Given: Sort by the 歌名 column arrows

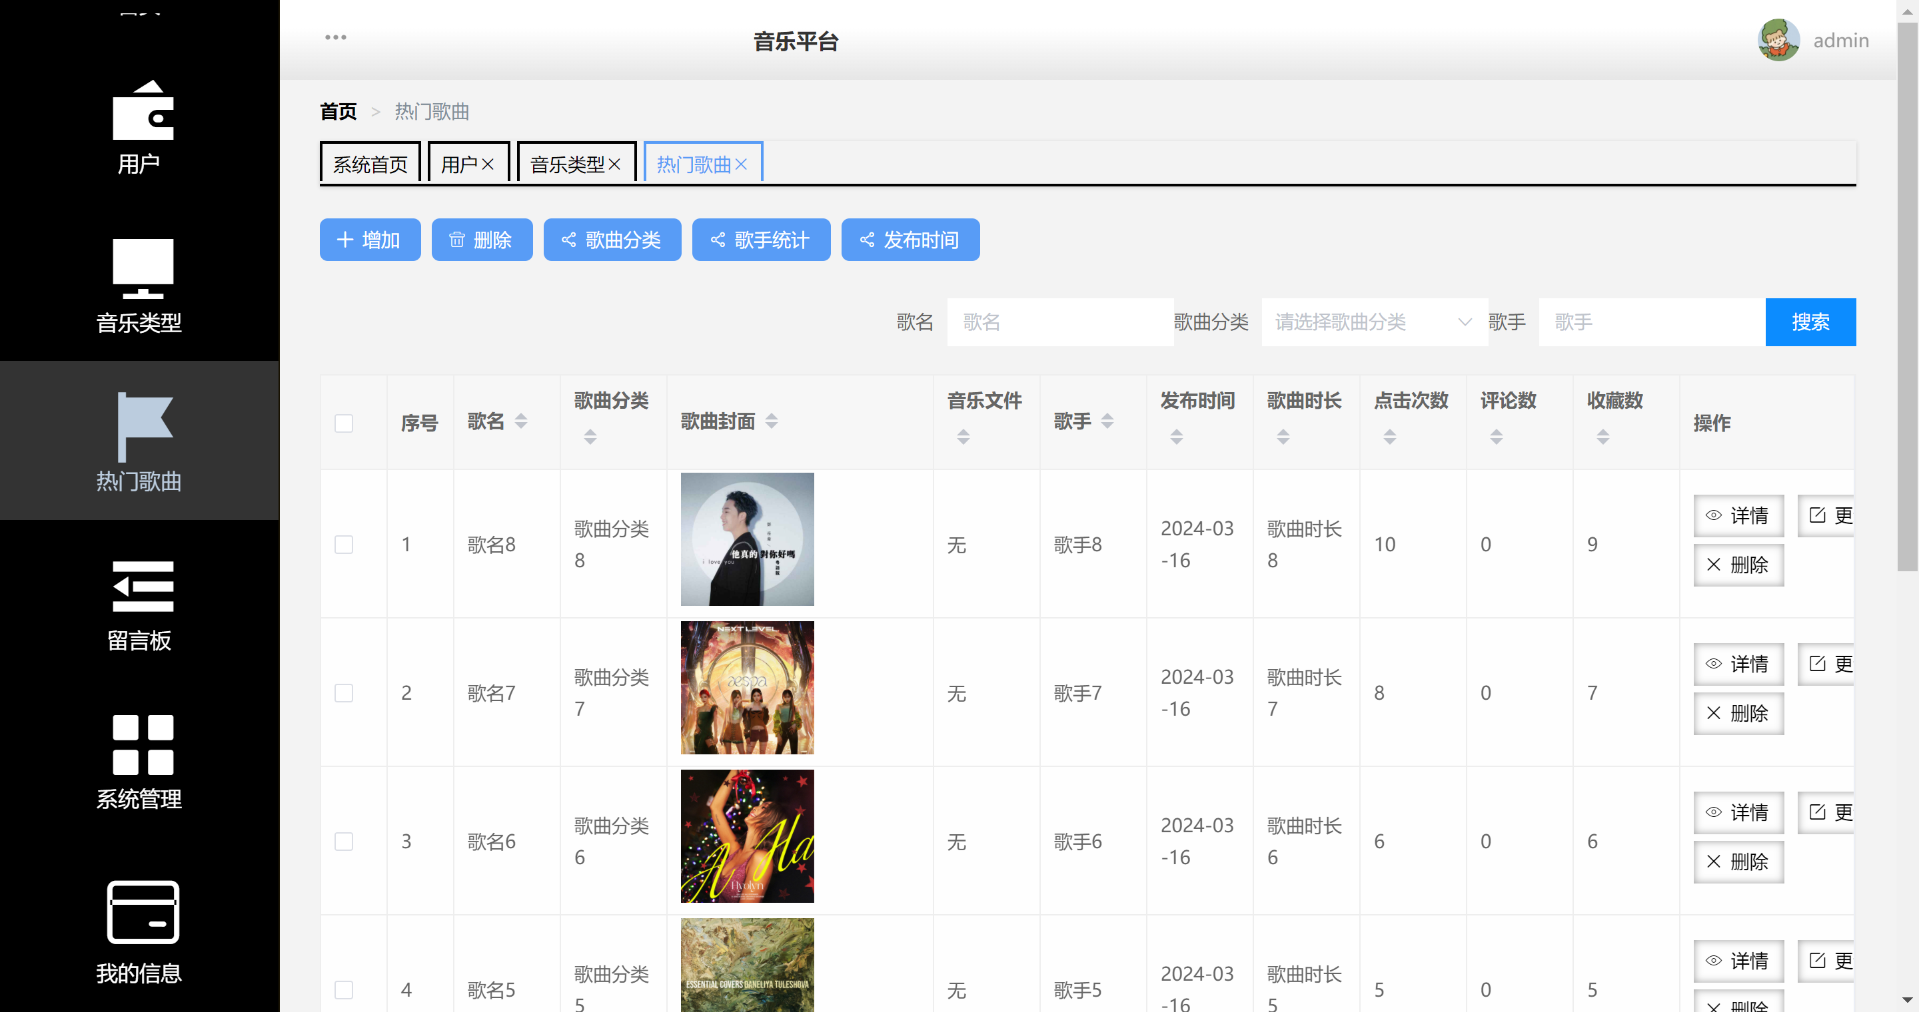Looking at the screenshot, I should pos(520,421).
